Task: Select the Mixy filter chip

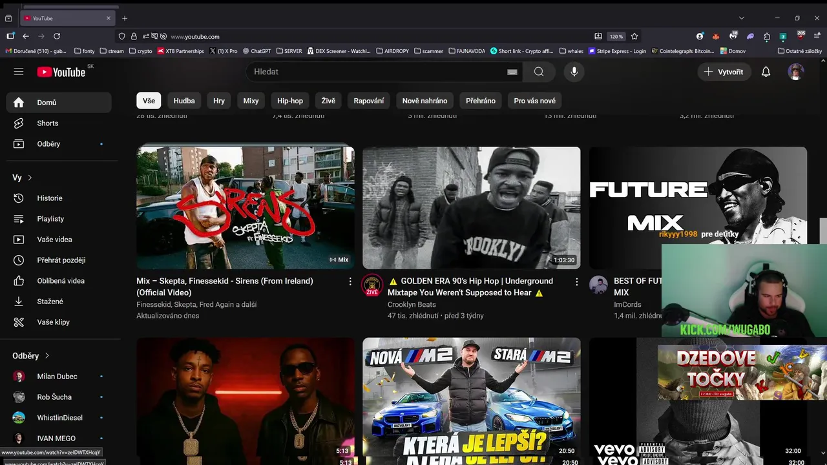Action: (251, 101)
